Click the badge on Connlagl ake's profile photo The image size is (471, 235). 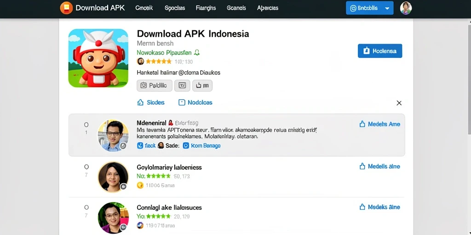[123, 228]
